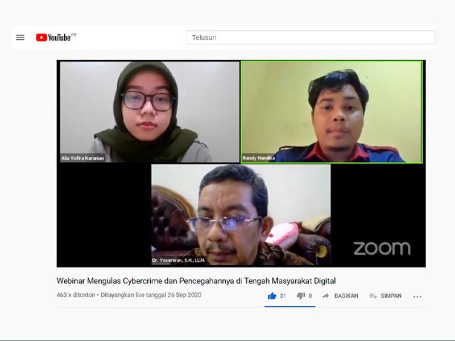Screen dimensions: 455x341
Task: Click the video title Webinar Mengulas Cybercrime
Action: click(x=196, y=281)
